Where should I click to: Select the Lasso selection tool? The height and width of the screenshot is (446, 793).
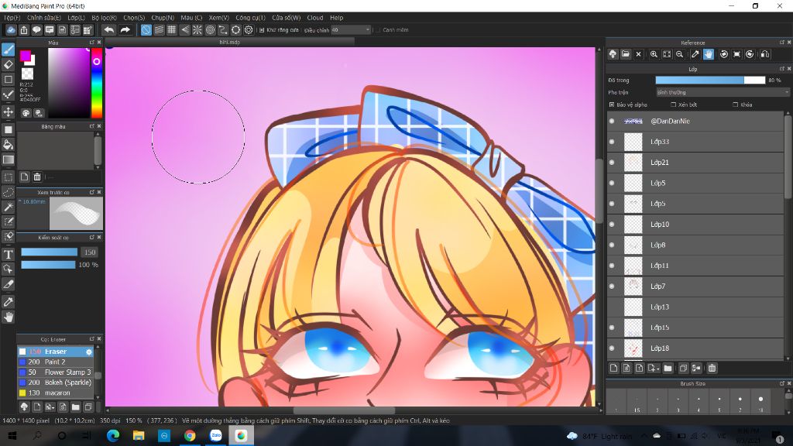[8, 192]
